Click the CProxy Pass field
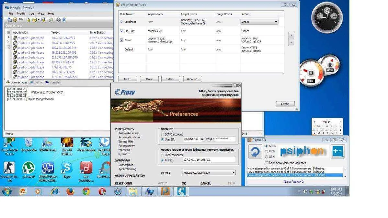 point(225,139)
